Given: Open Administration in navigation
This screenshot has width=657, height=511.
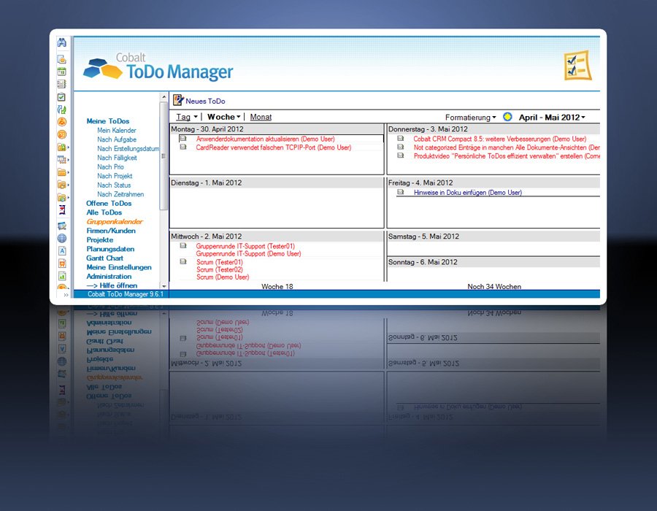Looking at the screenshot, I should point(109,277).
